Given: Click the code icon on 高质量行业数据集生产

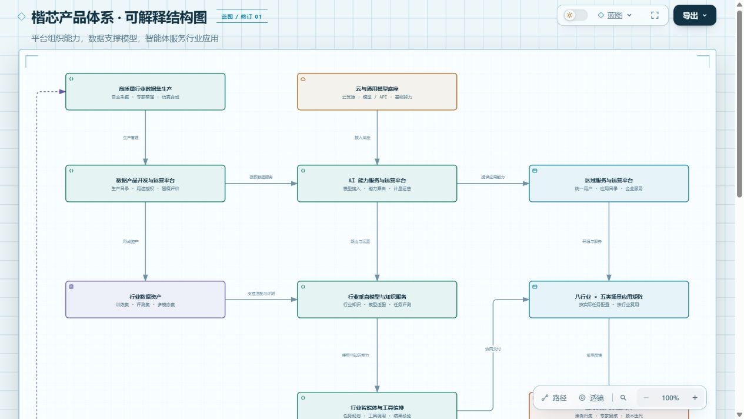Looking at the screenshot, I should tap(72, 78).
